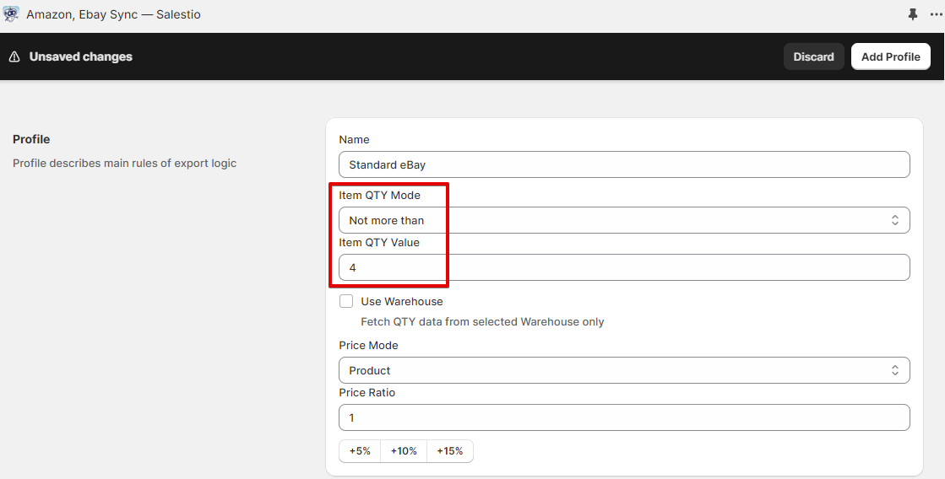This screenshot has height=479, width=945.
Task: Set the +15% price ratio preset
Action: click(x=450, y=451)
